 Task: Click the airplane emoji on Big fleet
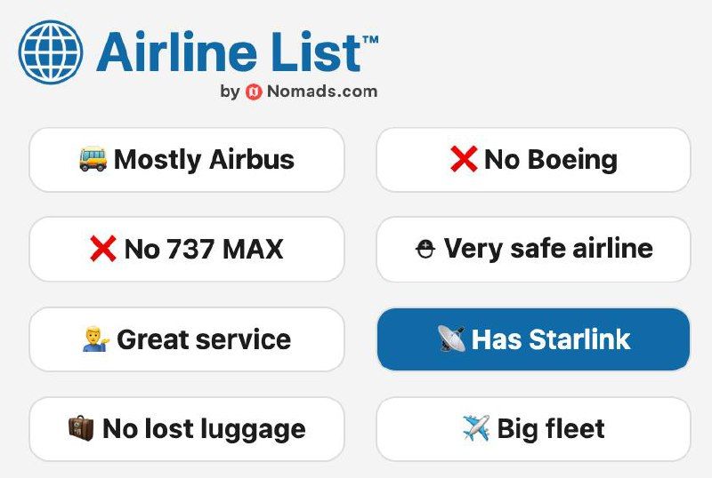(476, 428)
